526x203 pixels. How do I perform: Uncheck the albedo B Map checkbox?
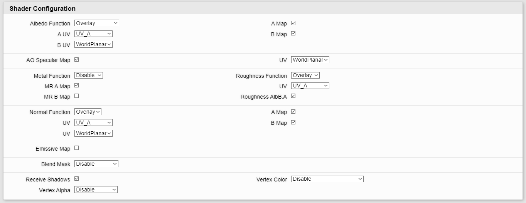[x=293, y=34]
